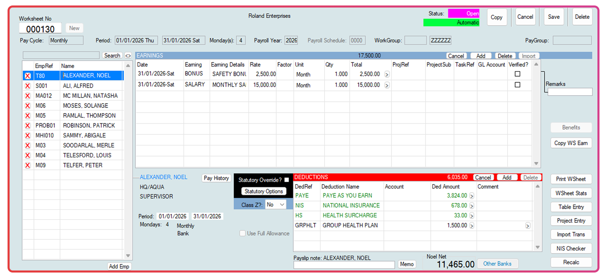Open detail arrow beside GRPHLT amount 1,500.00
Screen dimensions: 606x278
click(472, 226)
